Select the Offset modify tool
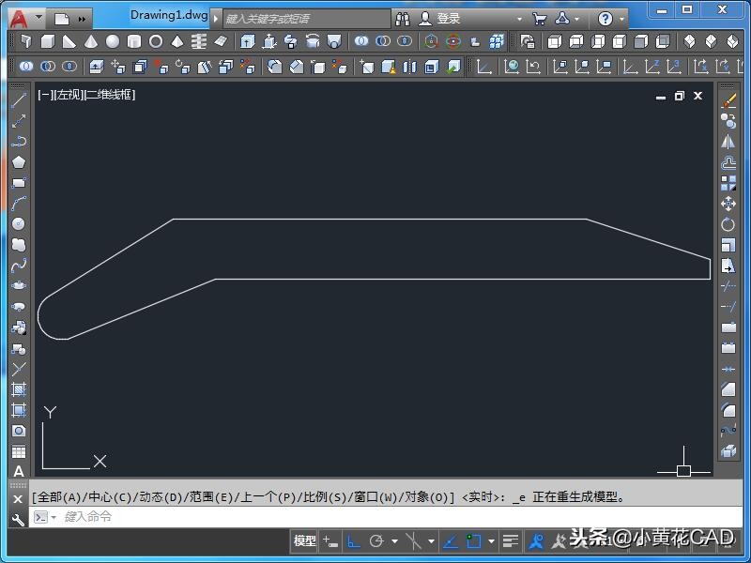The width and height of the screenshot is (751, 563). pyautogui.click(x=728, y=162)
